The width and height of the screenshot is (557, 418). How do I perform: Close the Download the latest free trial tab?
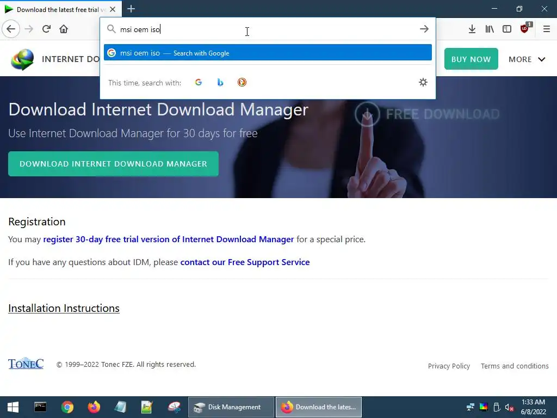[113, 9]
